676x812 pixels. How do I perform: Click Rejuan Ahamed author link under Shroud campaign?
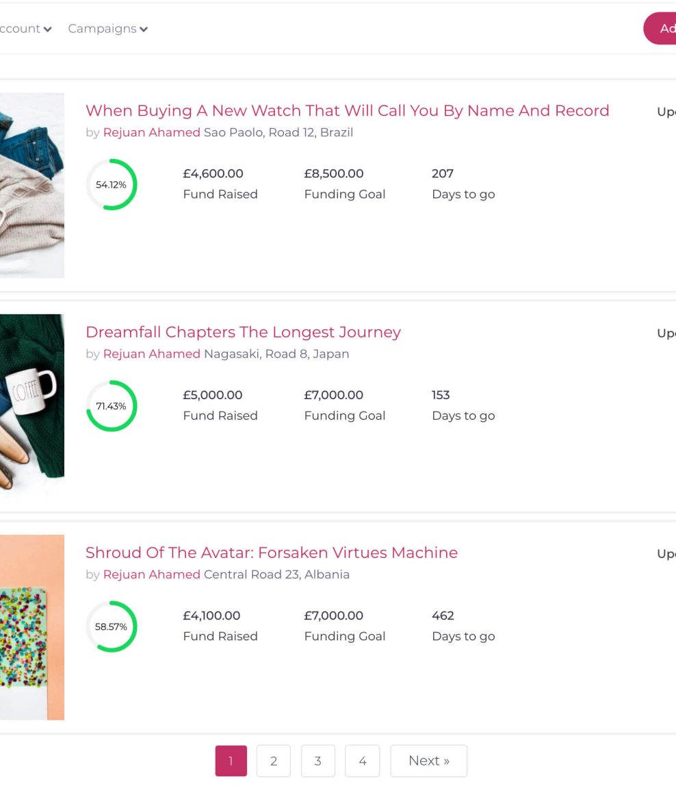[x=152, y=574]
